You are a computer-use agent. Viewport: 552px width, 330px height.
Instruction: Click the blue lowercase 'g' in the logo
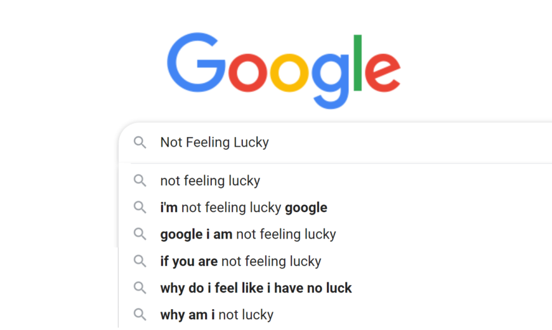[x=330, y=81]
